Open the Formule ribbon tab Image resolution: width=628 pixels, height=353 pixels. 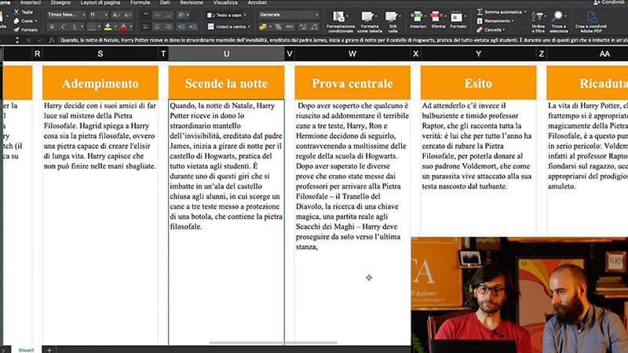pos(140,2)
